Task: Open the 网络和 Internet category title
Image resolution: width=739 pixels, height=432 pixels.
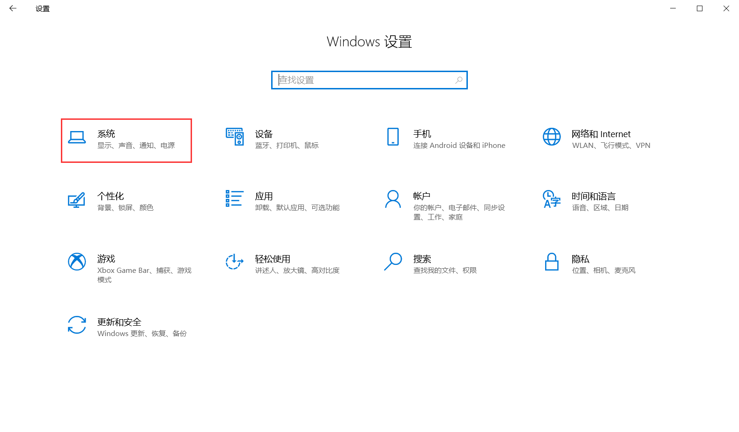Action: (601, 134)
